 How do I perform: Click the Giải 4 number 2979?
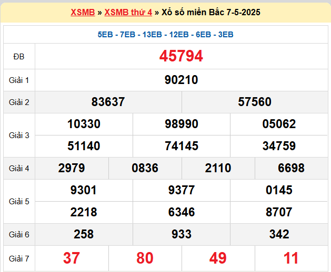click(x=72, y=168)
